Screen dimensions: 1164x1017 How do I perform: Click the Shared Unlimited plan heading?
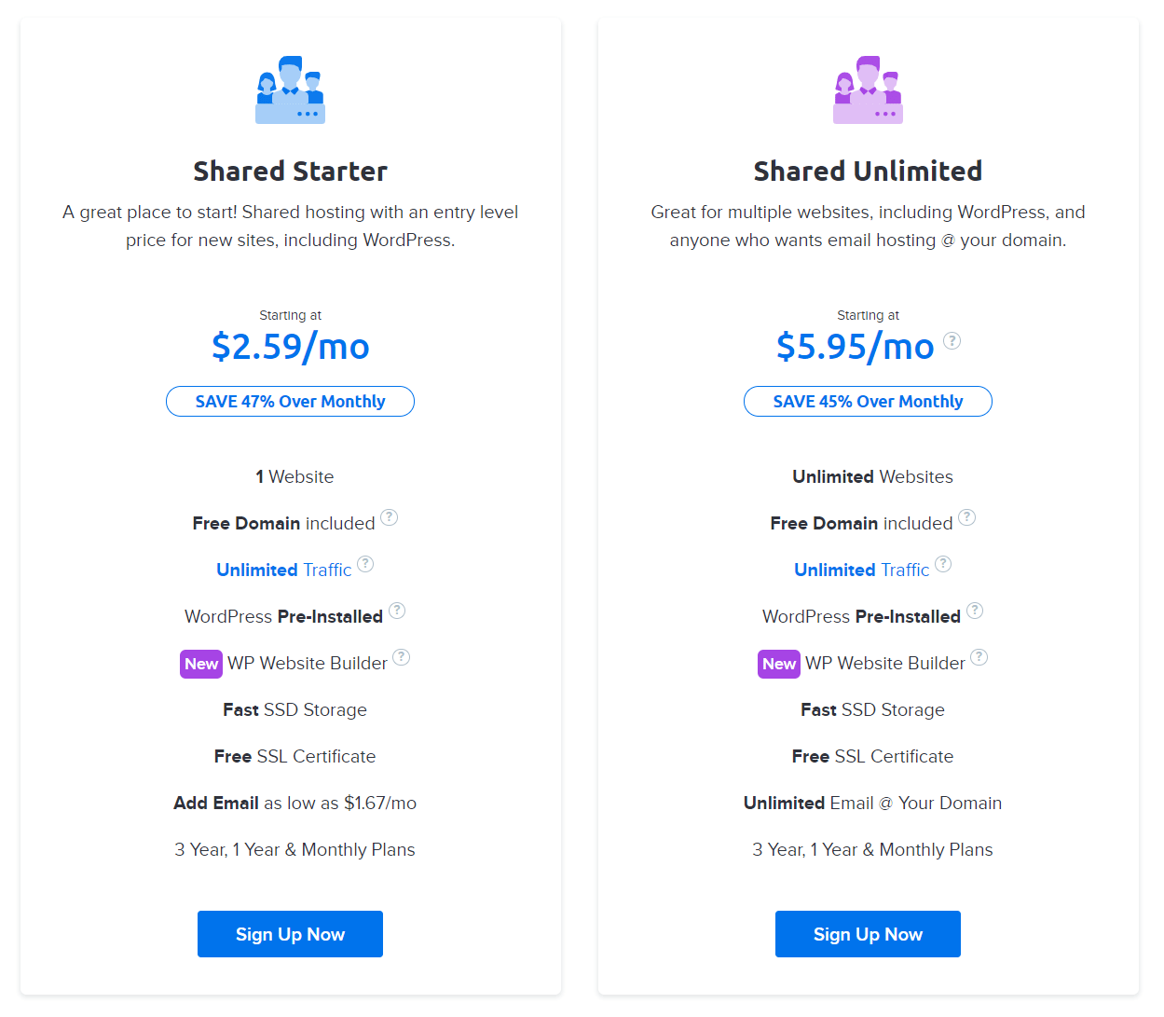coord(868,172)
